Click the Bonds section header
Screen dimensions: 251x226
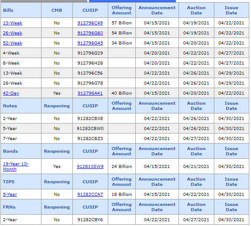tap(10, 151)
